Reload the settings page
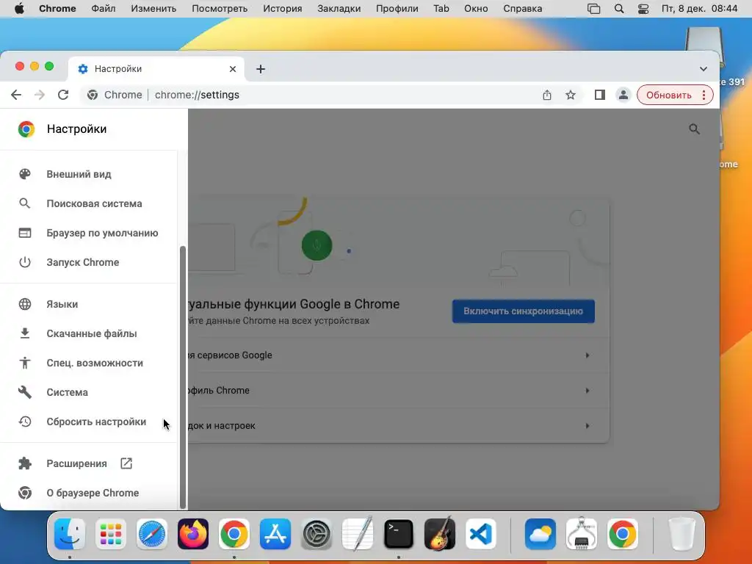 tap(63, 95)
